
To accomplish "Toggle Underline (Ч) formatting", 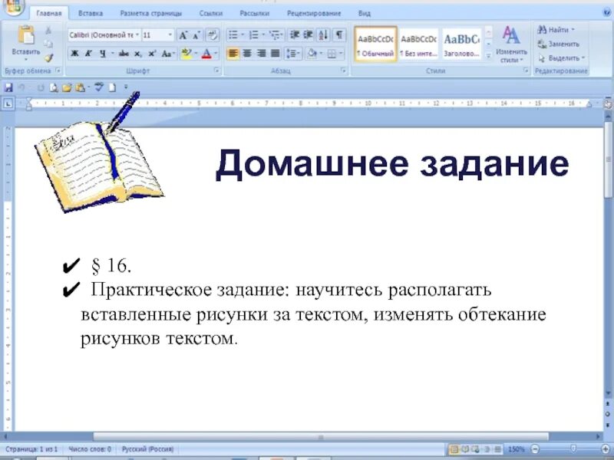I will click(103, 54).
